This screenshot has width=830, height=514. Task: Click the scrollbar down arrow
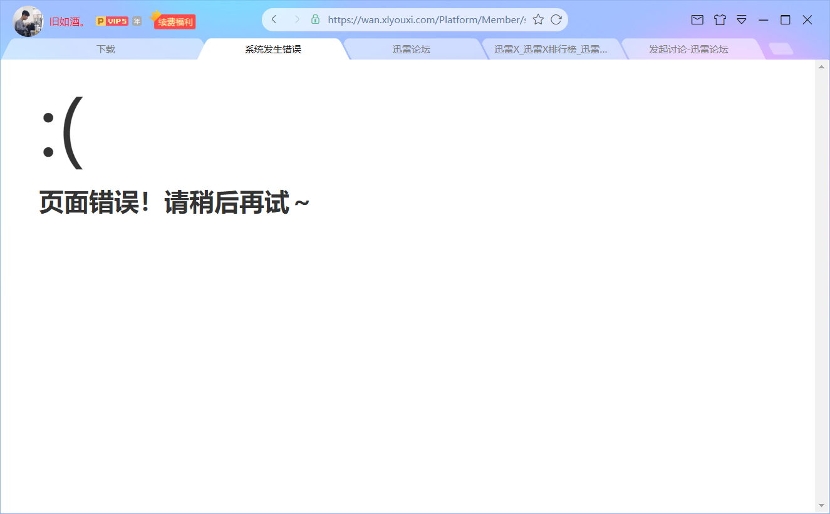coord(822,506)
